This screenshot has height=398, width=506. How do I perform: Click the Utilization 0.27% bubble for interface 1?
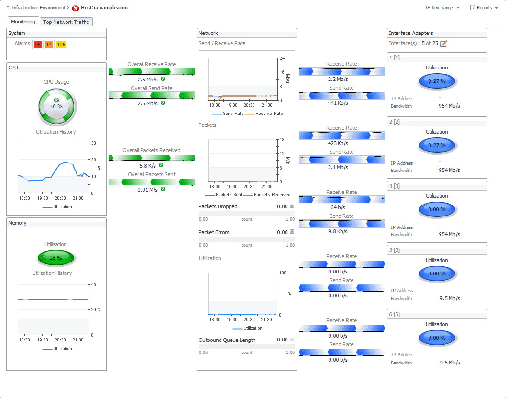pos(437,81)
